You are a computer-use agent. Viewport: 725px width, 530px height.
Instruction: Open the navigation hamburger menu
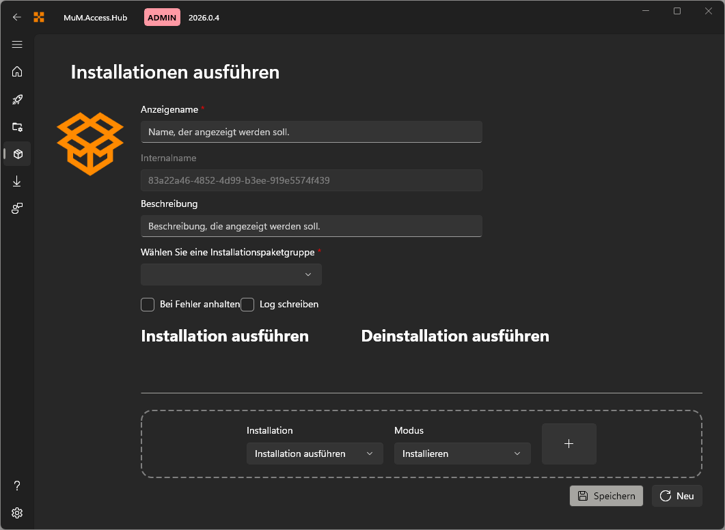coord(16,44)
